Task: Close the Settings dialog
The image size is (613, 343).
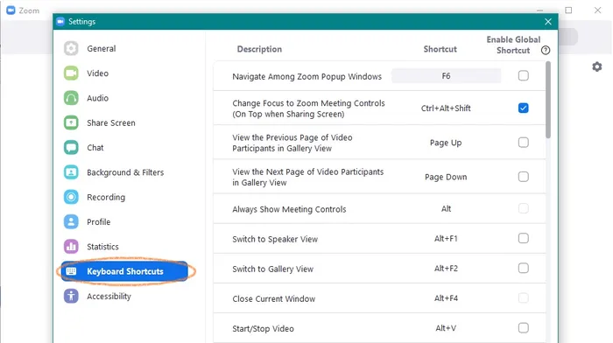Action: (x=548, y=22)
